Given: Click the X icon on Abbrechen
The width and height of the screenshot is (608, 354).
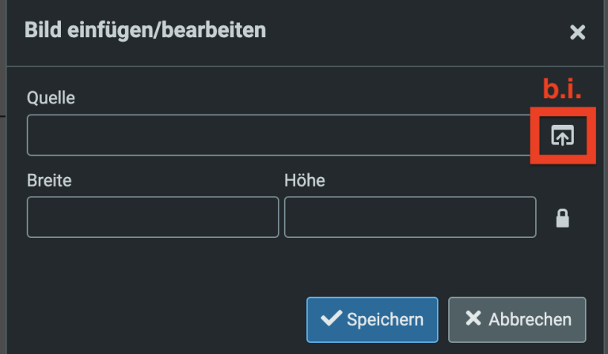Looking at the screenshot, I should point(473,318).
